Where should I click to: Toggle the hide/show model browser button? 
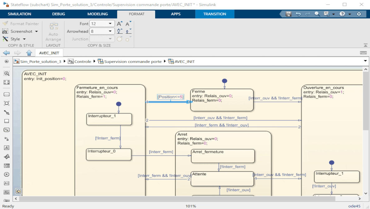point(7,61)
